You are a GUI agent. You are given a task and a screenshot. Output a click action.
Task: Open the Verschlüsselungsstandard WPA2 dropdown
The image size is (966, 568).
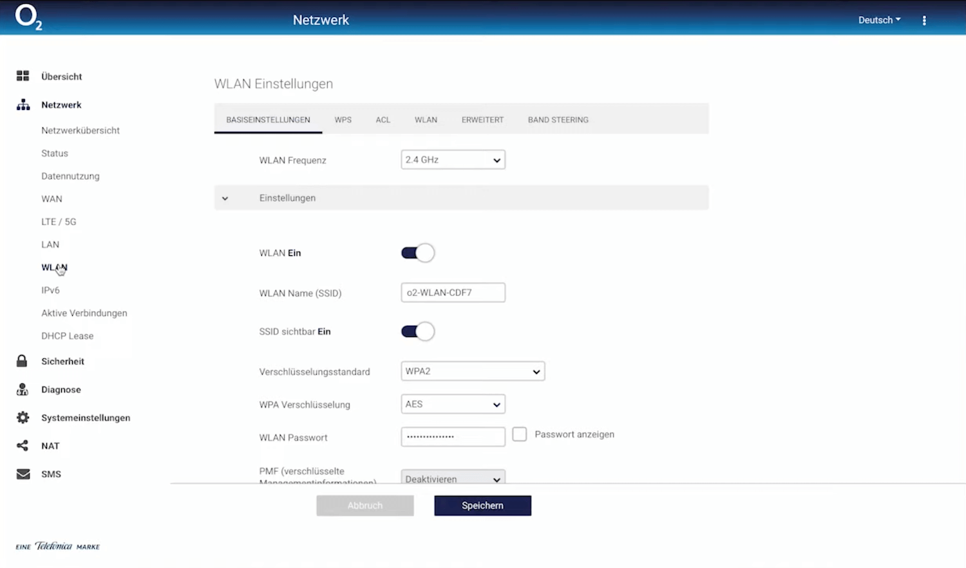(x=473, y=371)
